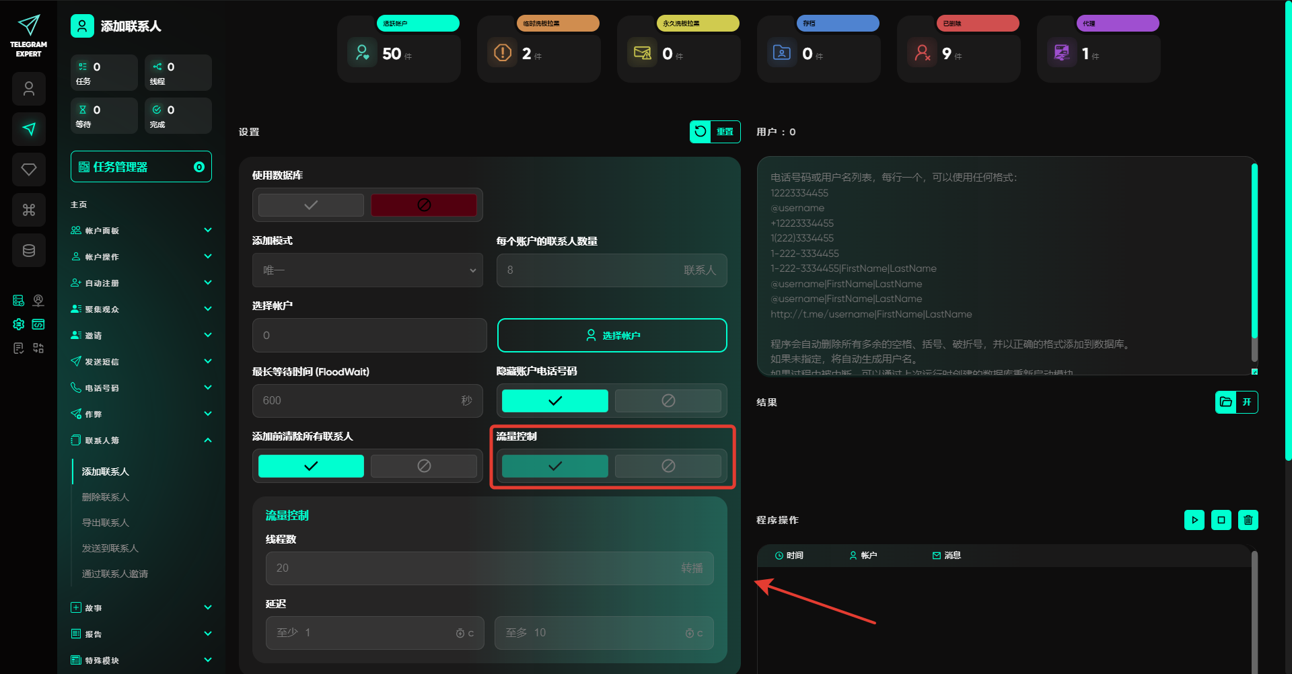
Task: Enable 使用数据库 with the checkmark
Action: 311,205
